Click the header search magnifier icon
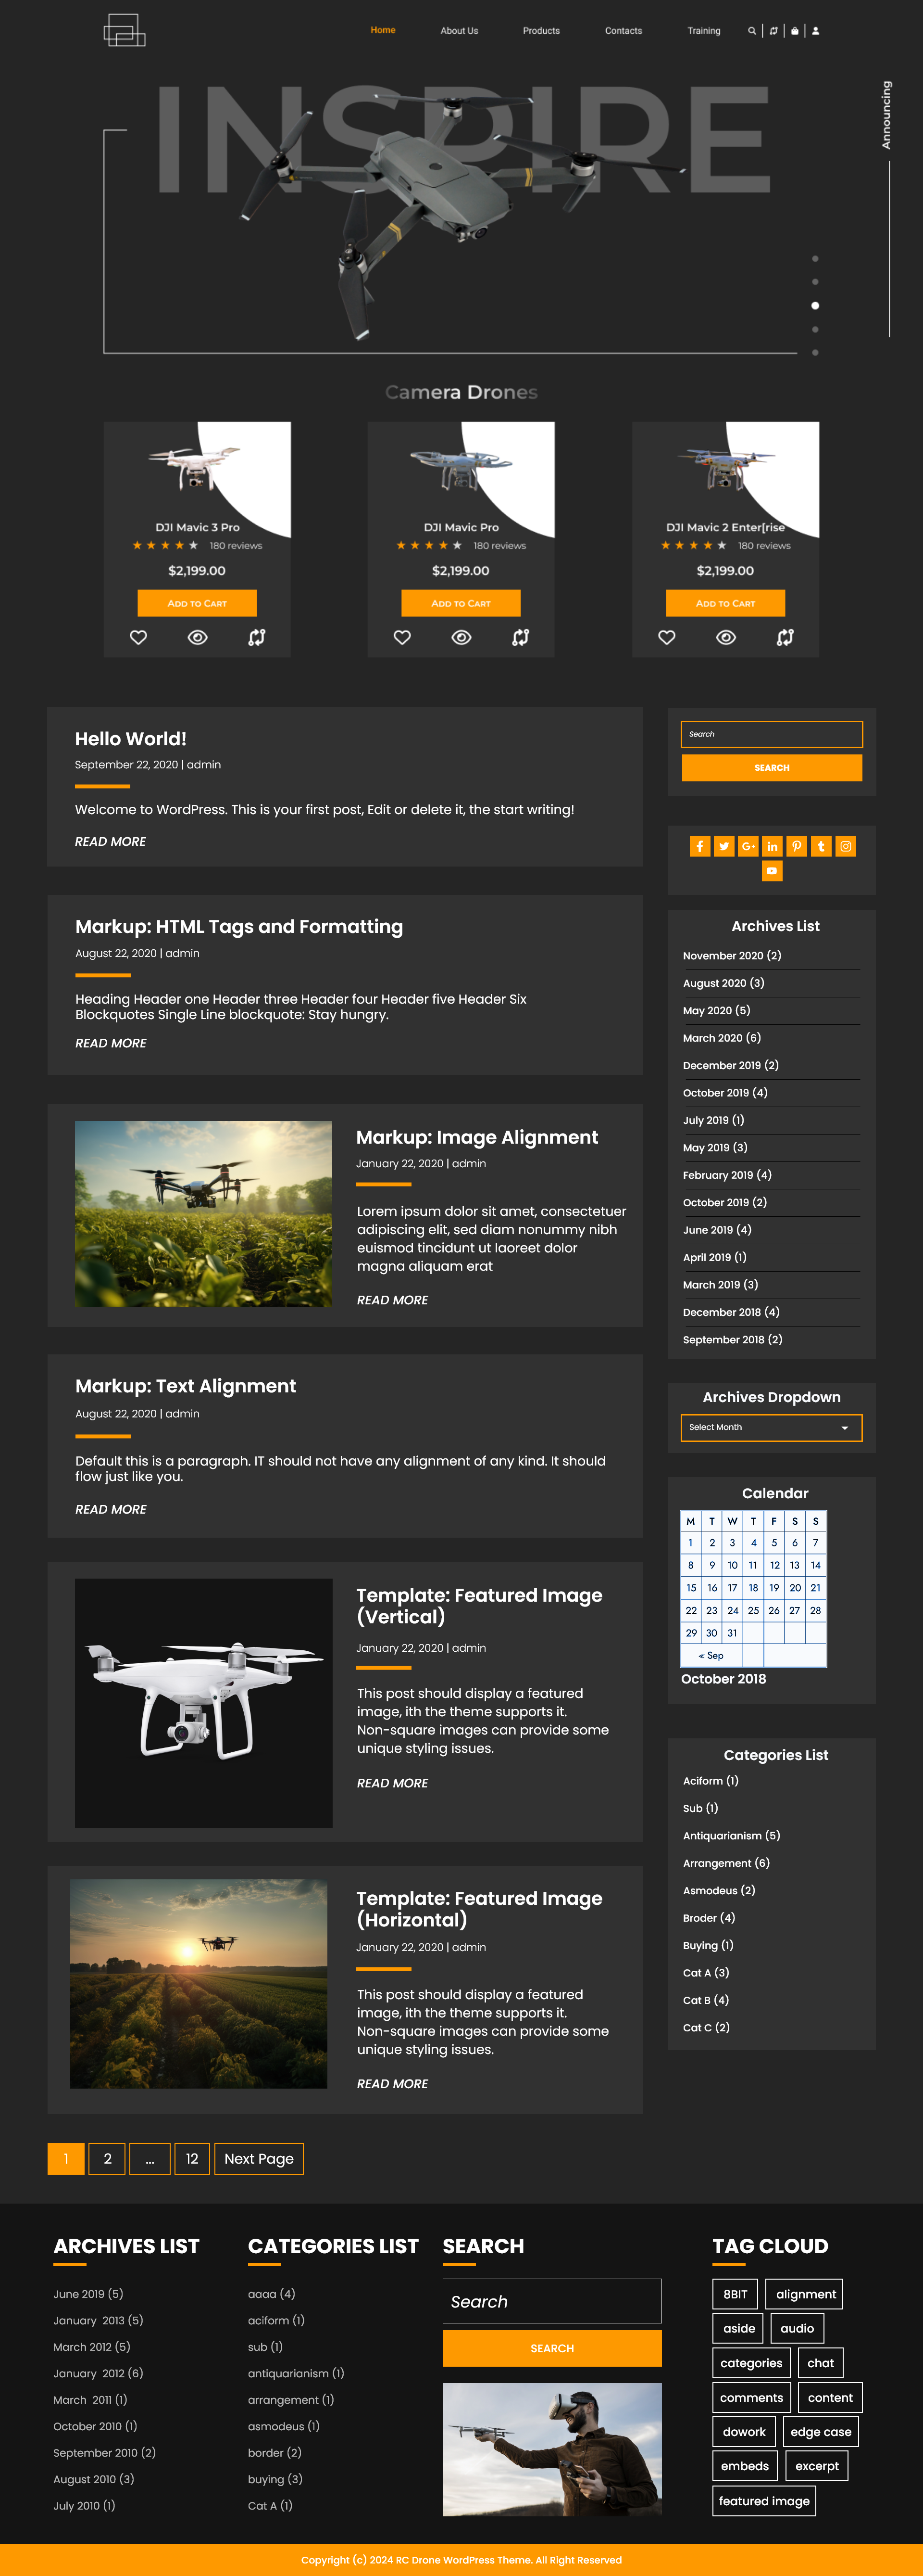 click(751, 31)
